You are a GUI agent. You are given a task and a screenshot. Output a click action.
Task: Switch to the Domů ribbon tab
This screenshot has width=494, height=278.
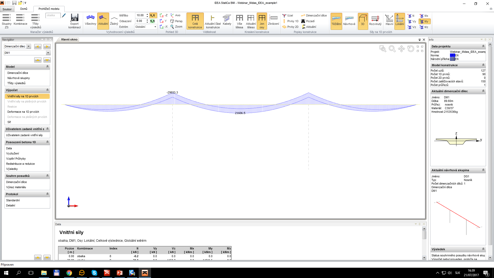(x=24, y=9)
